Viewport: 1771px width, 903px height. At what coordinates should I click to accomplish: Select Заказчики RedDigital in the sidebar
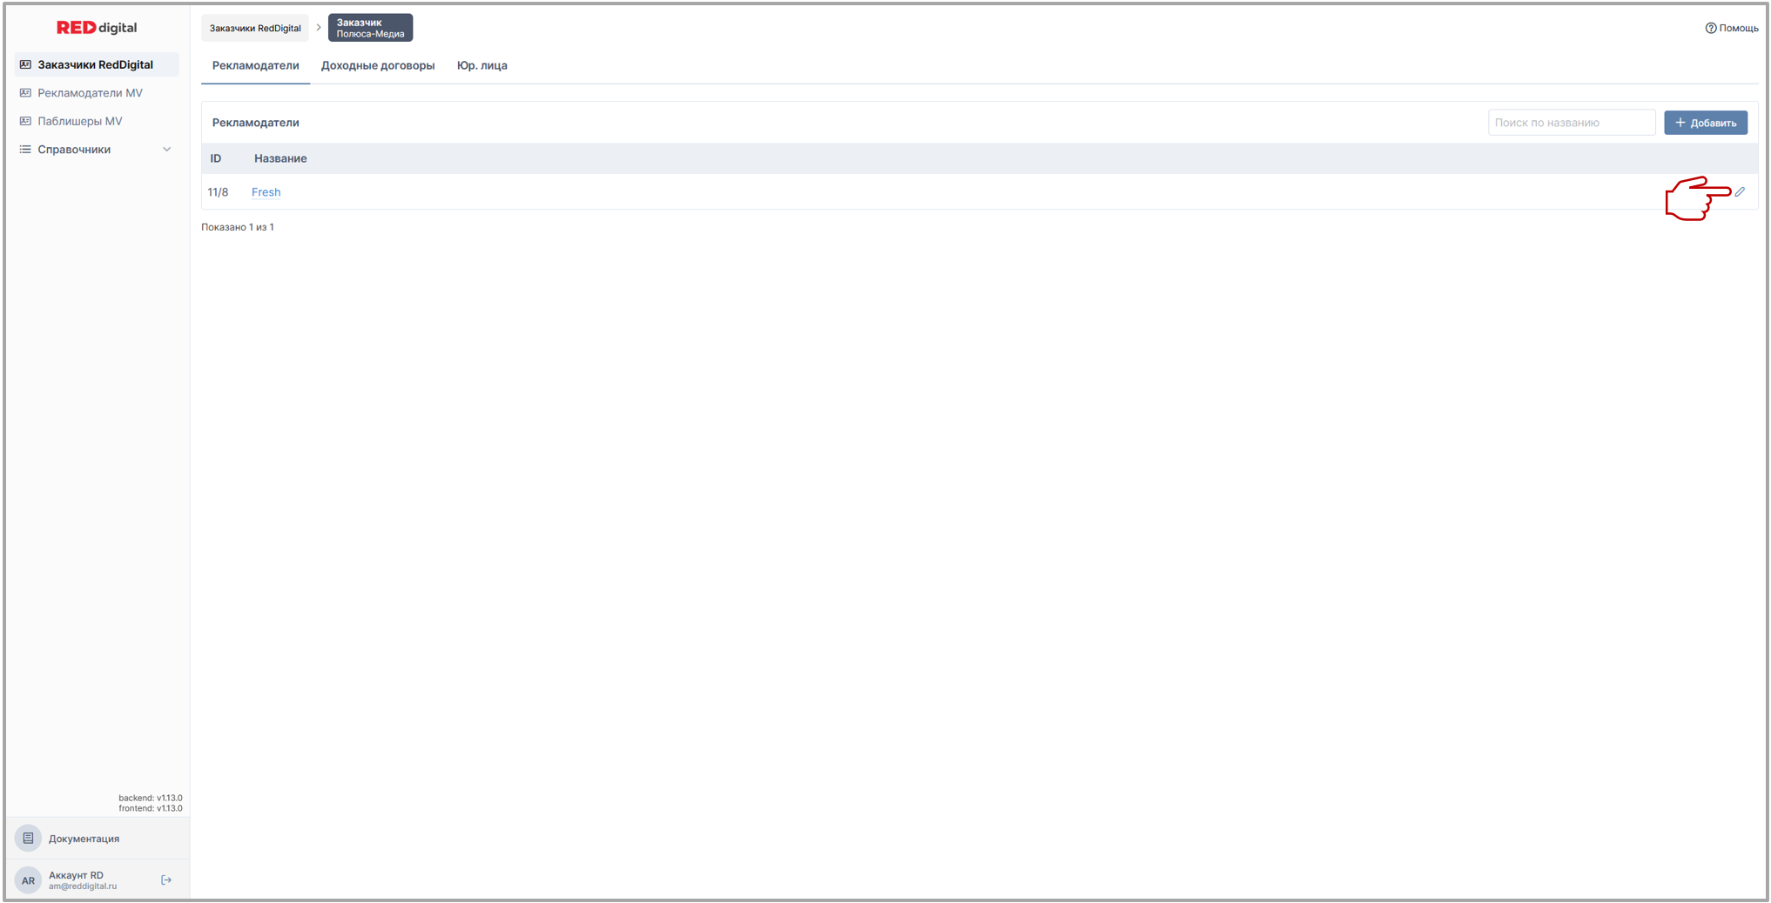[x=95, y=64]
